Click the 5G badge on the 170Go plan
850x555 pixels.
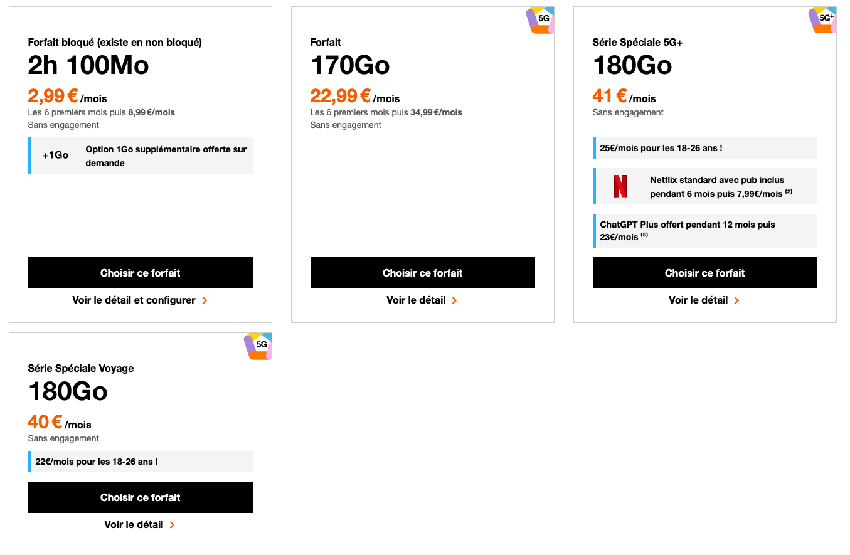[540, 20]
